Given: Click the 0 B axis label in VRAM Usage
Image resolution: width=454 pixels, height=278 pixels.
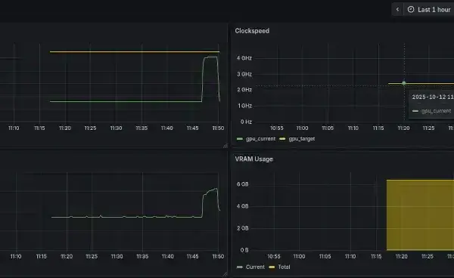Looking at the screenshot, I should click(x=244, y=250).
